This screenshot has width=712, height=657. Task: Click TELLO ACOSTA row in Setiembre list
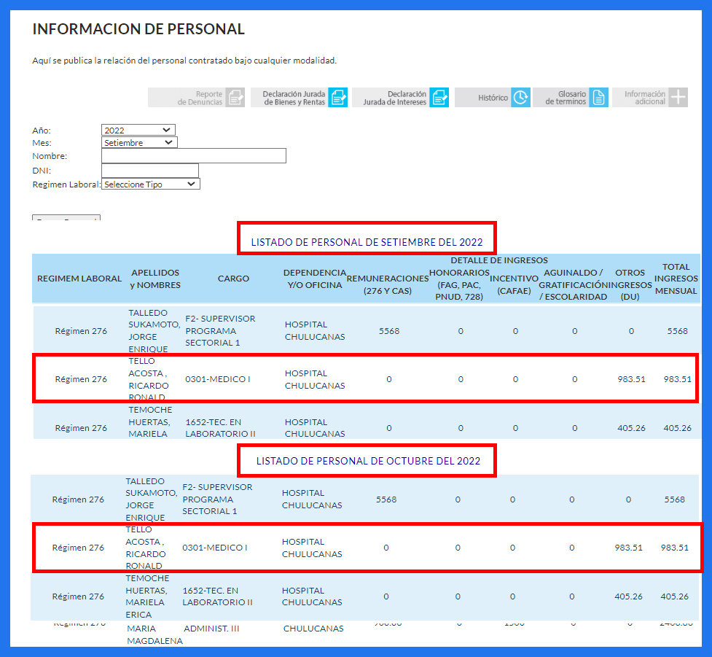[148, 379]
